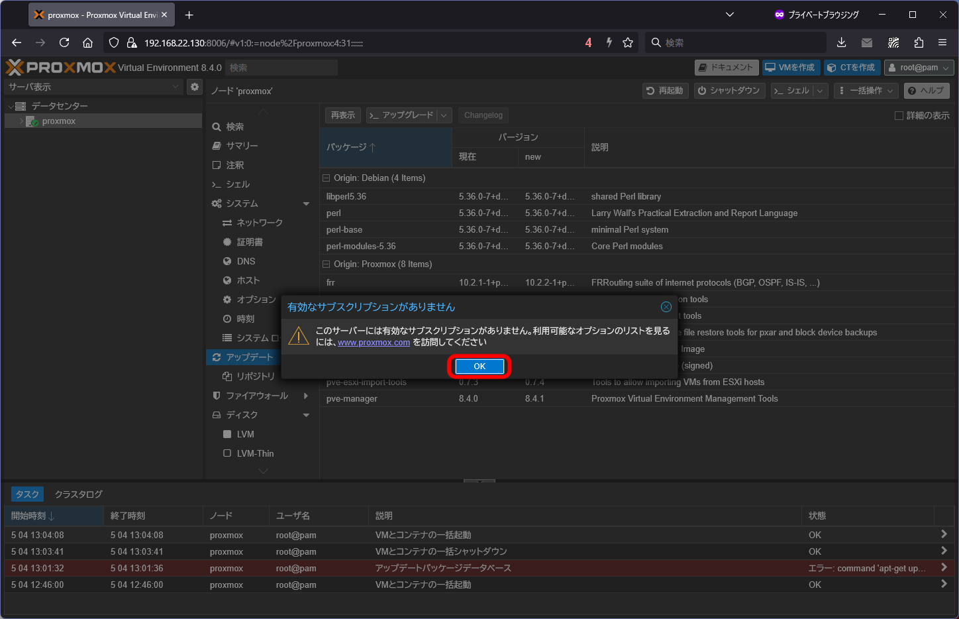Screen dimensions: 959x619
Task: Expand the ファイアウォール menu section arrow
Action: coord(306,396)
